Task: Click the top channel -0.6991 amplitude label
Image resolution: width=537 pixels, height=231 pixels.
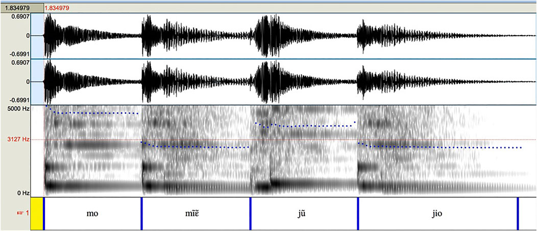Action: 20,54
